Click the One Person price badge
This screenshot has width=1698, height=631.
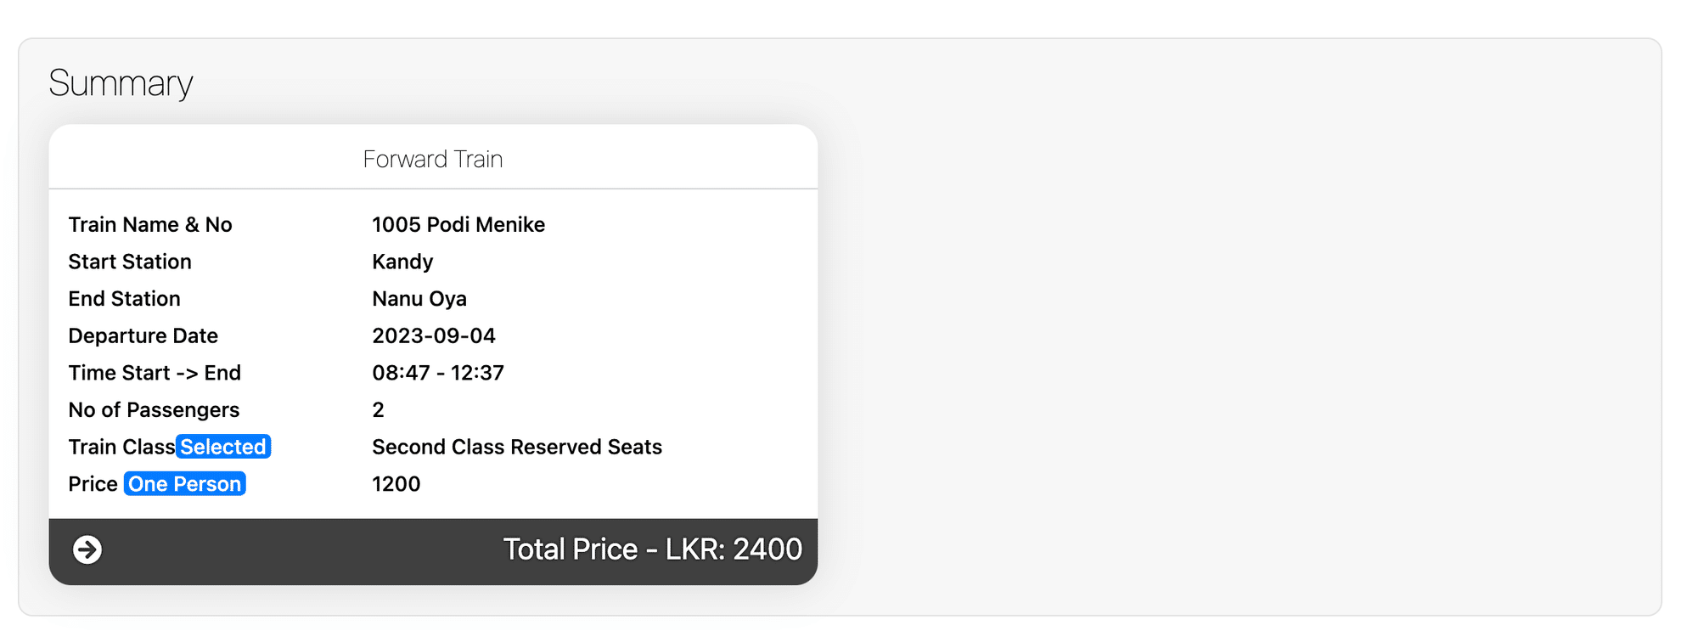click(185, 484)
